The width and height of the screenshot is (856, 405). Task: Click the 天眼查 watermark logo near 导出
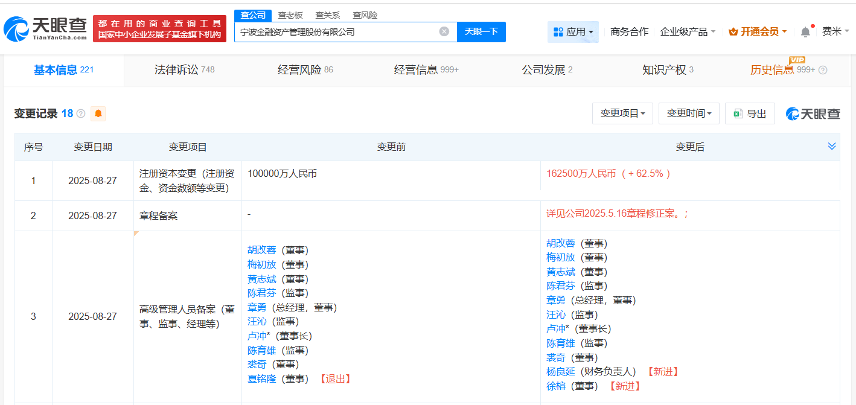point(813,113)
